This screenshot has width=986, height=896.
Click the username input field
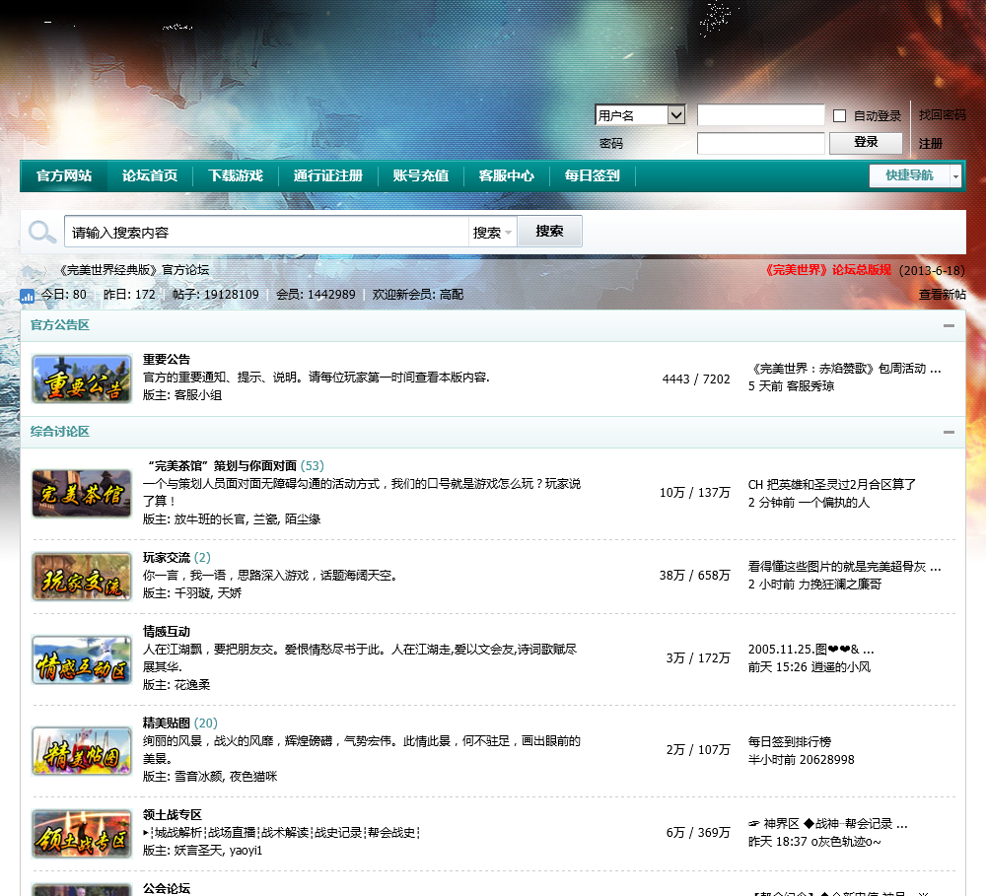pyautogui.click(x=761, y=115)
